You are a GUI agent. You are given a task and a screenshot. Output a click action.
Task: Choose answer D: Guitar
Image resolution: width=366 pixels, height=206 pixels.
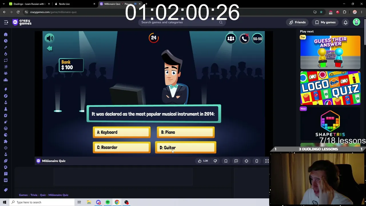click(186, 148)
